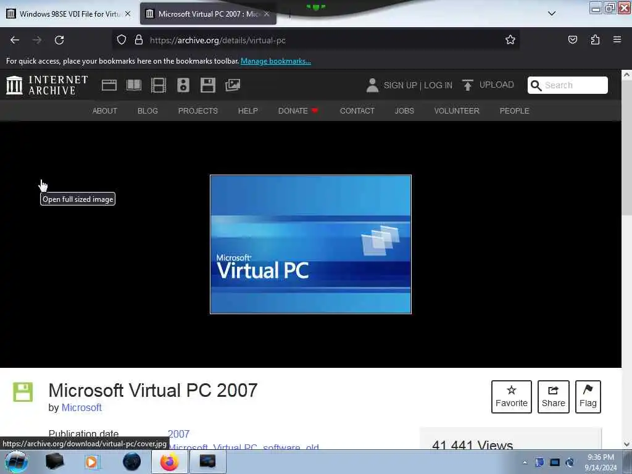
Task: Open the Texts book icon in Archive nav
Action: [x=134, y=85]
